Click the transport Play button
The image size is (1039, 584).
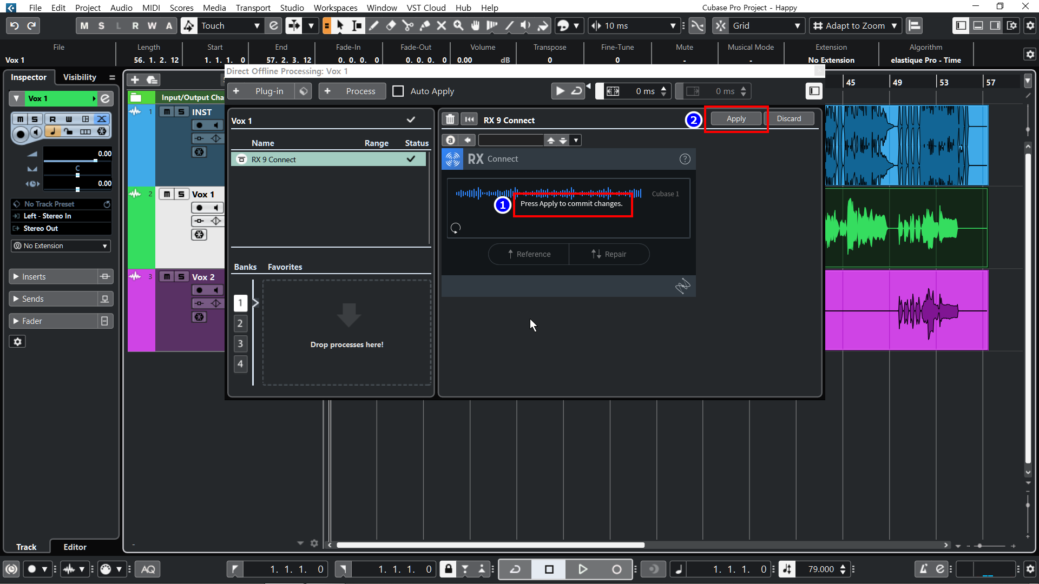pos(582,569)
